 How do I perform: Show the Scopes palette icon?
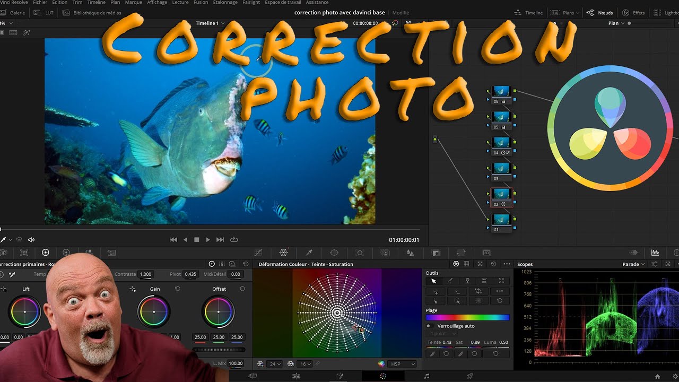[655, 253]
